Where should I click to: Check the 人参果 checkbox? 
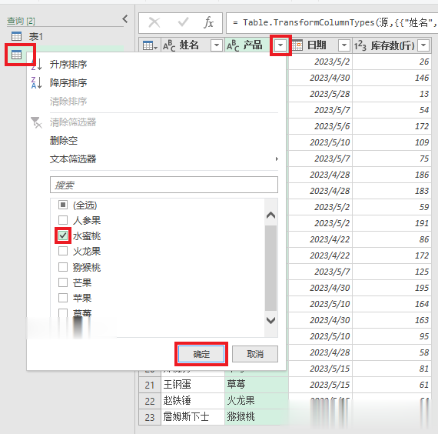pyautogui.click(x=63, y=220)
